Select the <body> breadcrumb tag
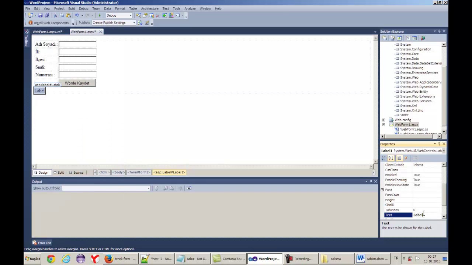This screenshot has height=265, width=472. pyautogui.click(x=118, y=172)
